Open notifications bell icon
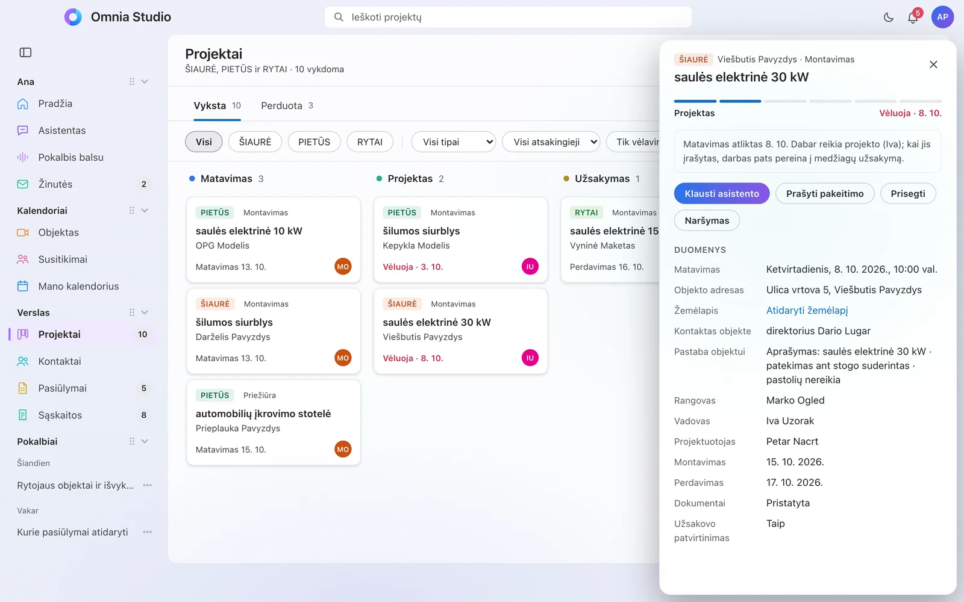 (x=913, y=17)
